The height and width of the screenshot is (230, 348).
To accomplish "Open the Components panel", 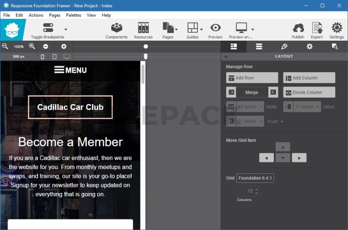I will pyautogui.click(x=116, y=30).
